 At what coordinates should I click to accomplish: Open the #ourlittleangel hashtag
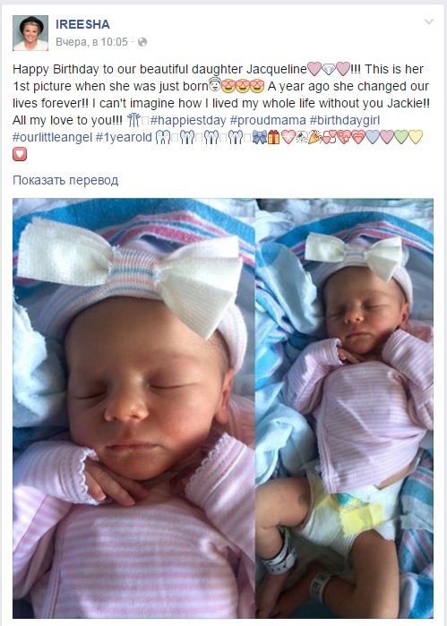click(x=52, y=137)
